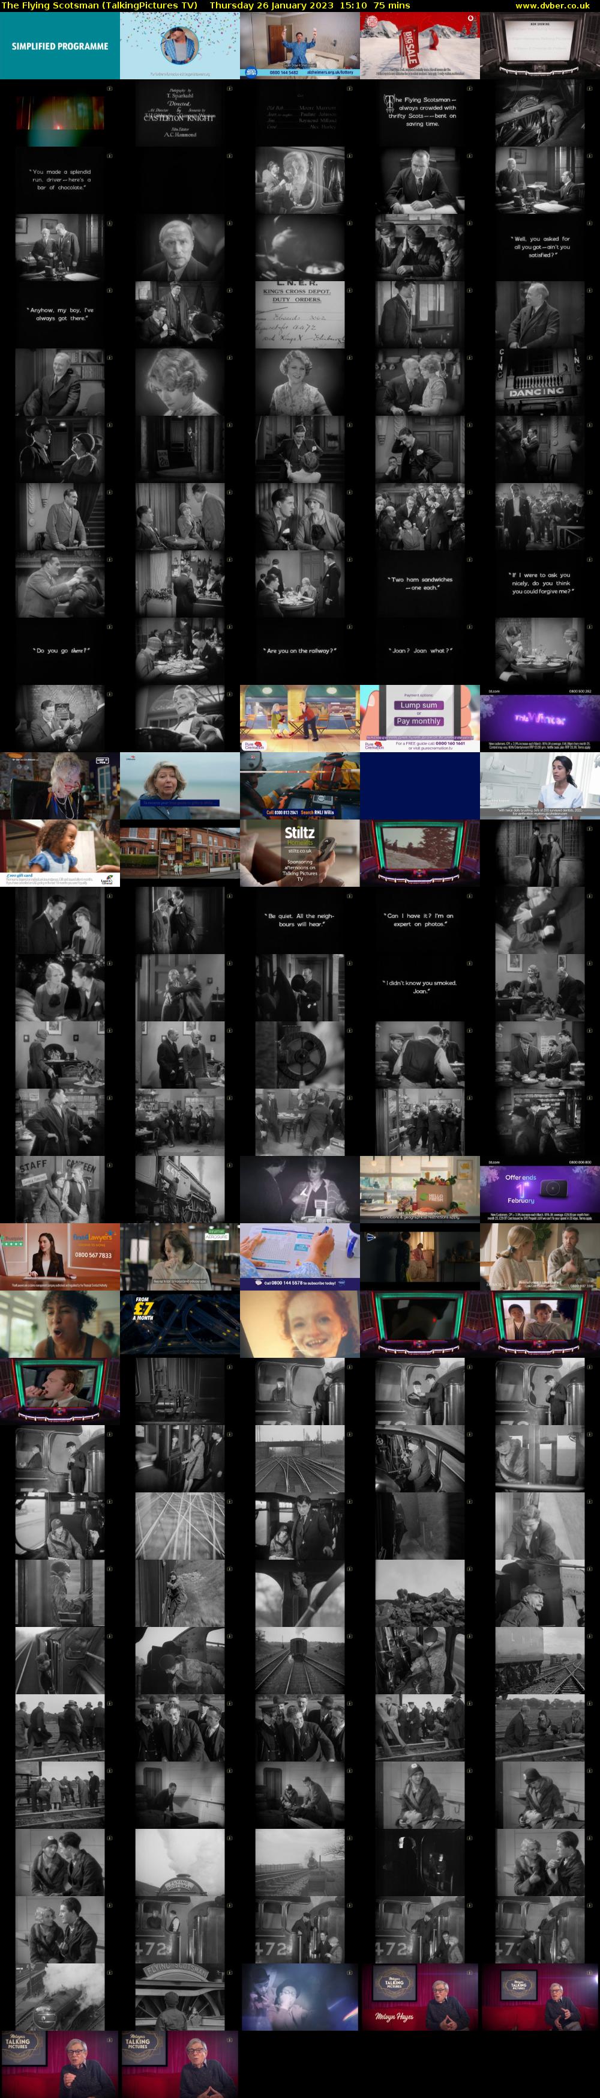The image size is (600, 2098).
Task: Open the 'BIG SALE' snowy advert thumbnail
Action: click(x=419, y=46)
